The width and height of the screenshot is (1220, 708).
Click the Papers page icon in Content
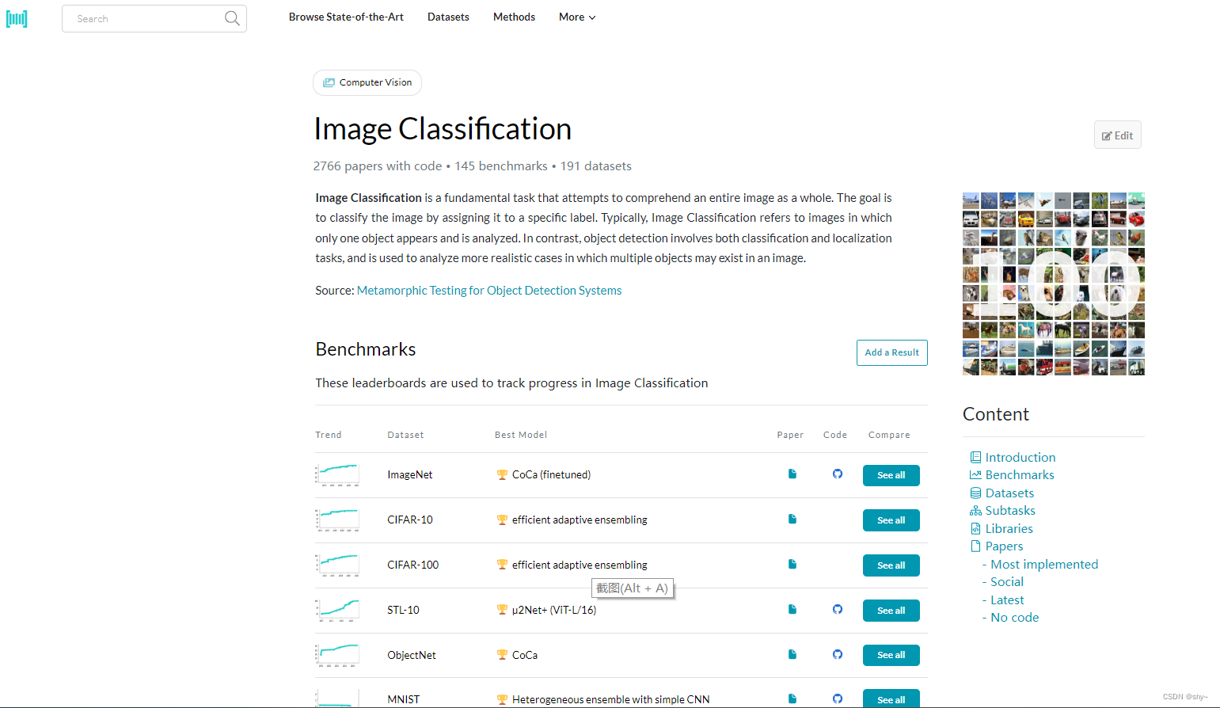[x=975, y=546]
